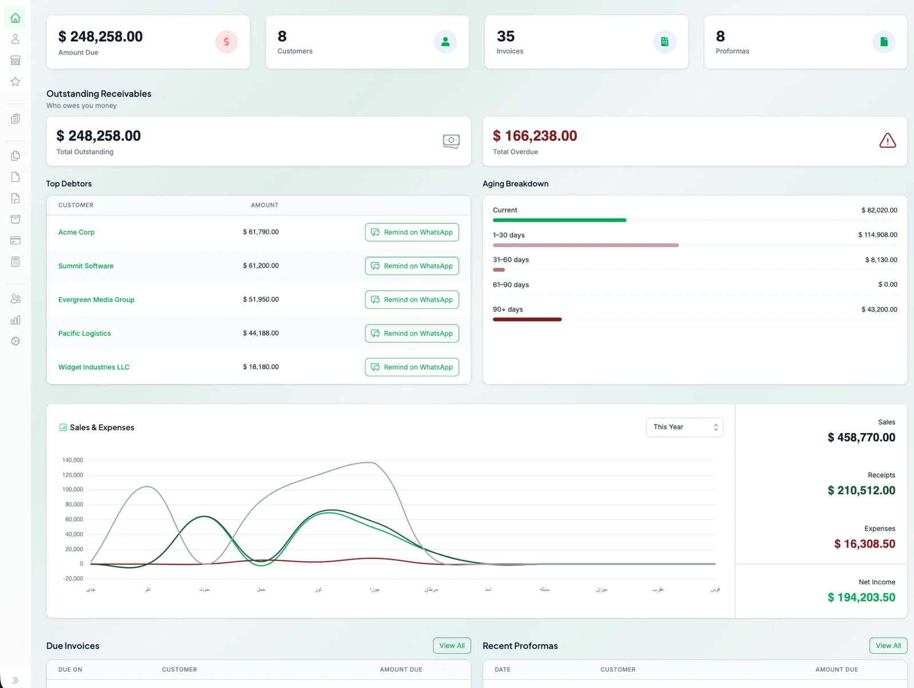This screenshot has width=914, height=688.
Task: Click the $ 61,790.00 amount cell
Action: pos(260,232)
